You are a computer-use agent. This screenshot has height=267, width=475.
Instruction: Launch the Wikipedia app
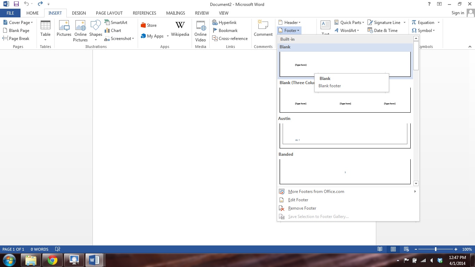click(180, 29)
